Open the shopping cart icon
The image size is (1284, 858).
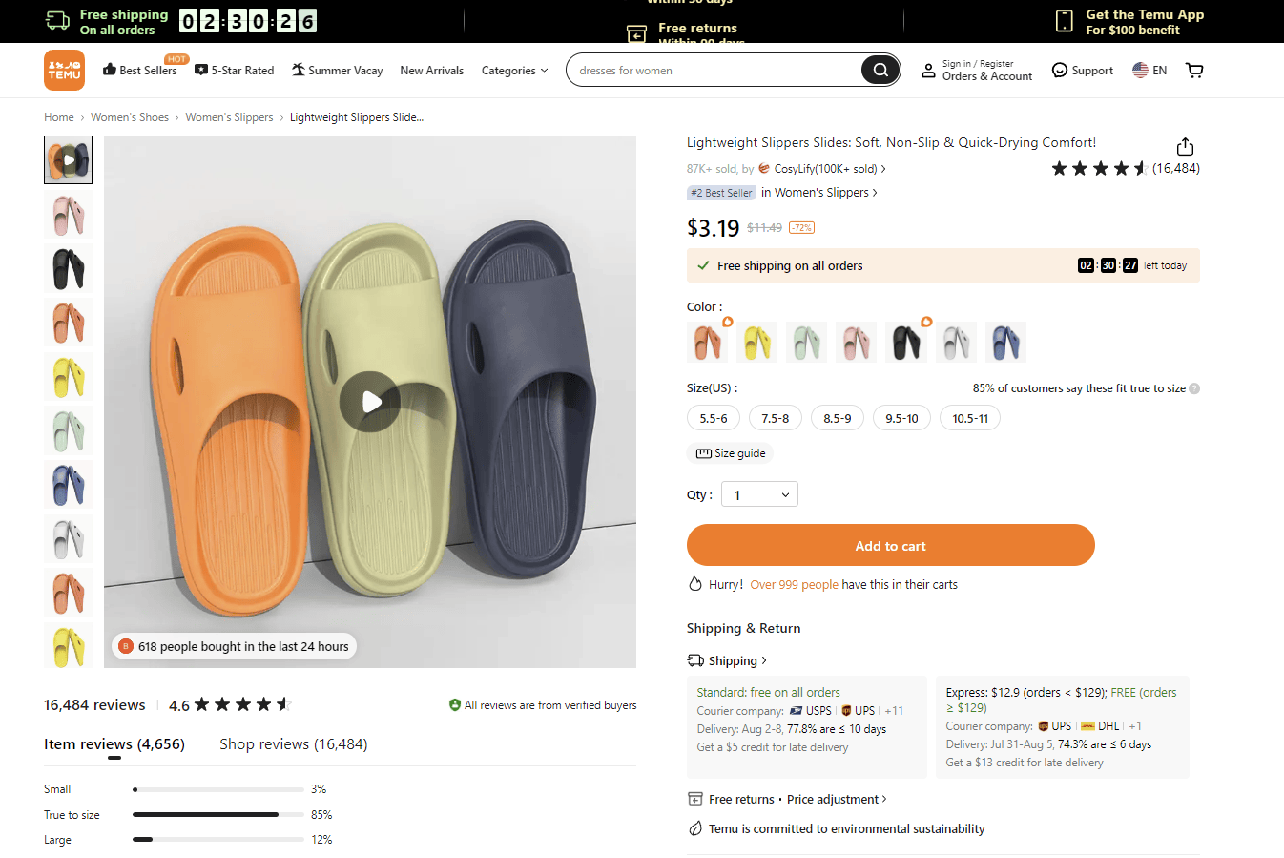click(1194, 70)
